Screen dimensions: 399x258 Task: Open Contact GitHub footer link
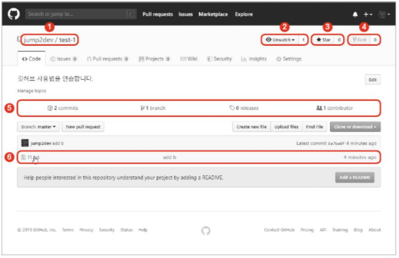(x=279, y=230)
